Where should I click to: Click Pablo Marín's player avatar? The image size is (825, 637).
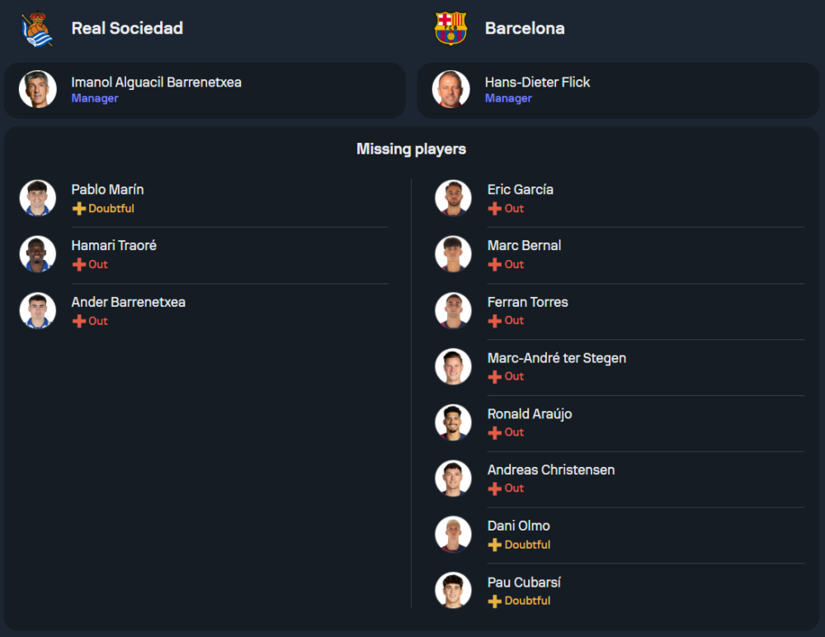[38, 198]
